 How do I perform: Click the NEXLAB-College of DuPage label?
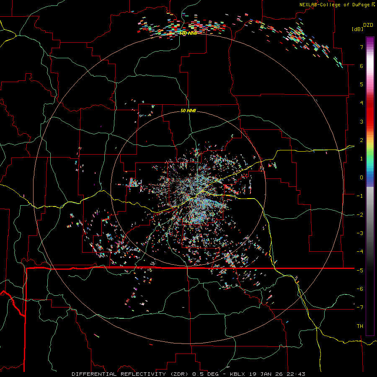336,5
